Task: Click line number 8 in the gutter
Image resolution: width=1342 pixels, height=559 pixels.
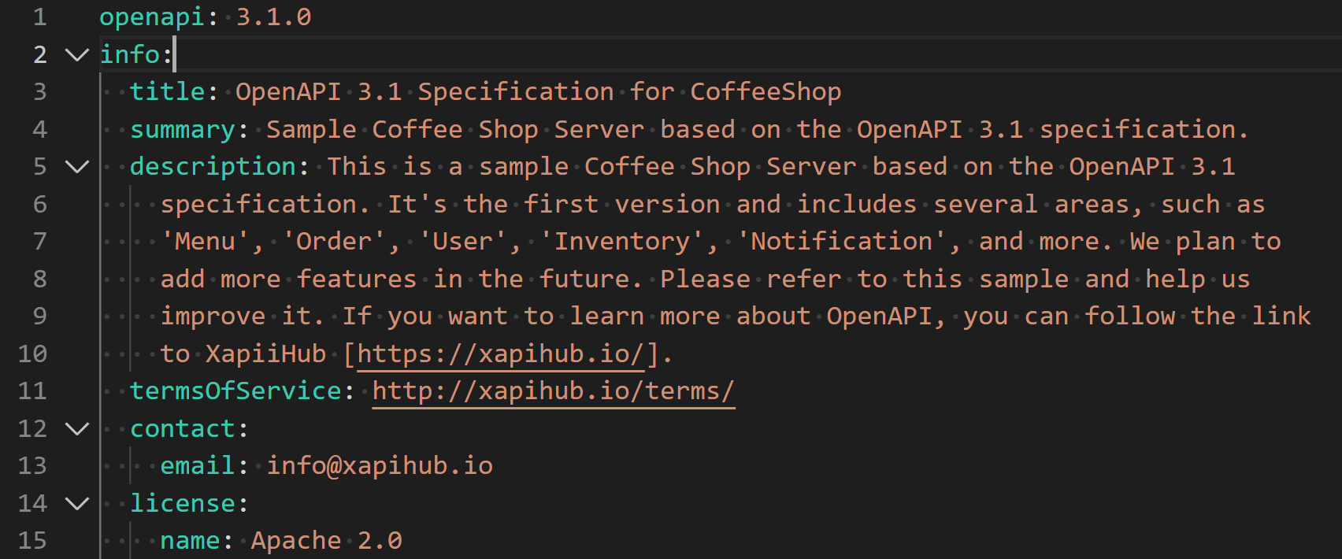Action: click(39, 279)
